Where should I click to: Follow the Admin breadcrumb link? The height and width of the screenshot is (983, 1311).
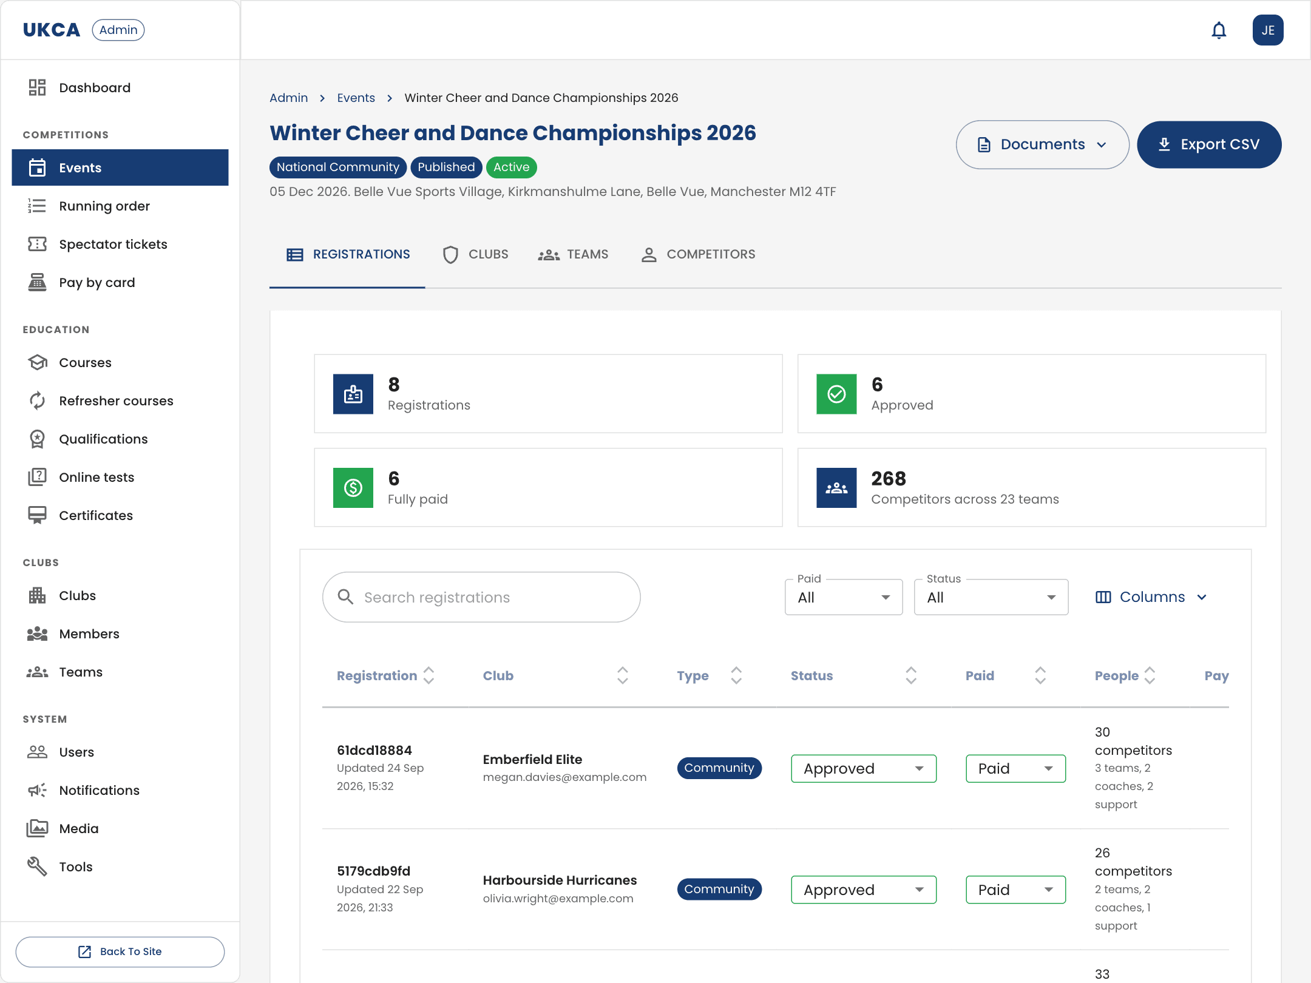click(x=289, y=98)
